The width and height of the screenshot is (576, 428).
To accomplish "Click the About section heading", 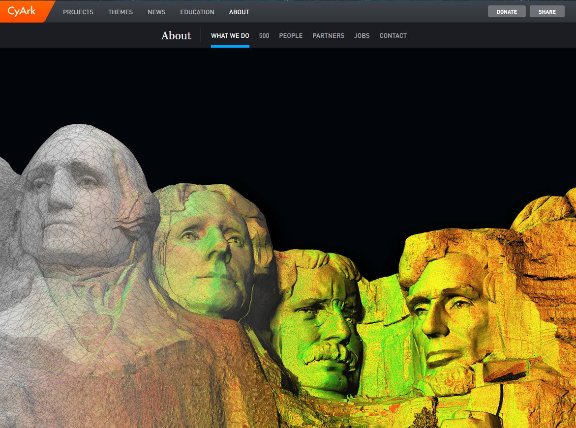I will [x=176, y=35].
